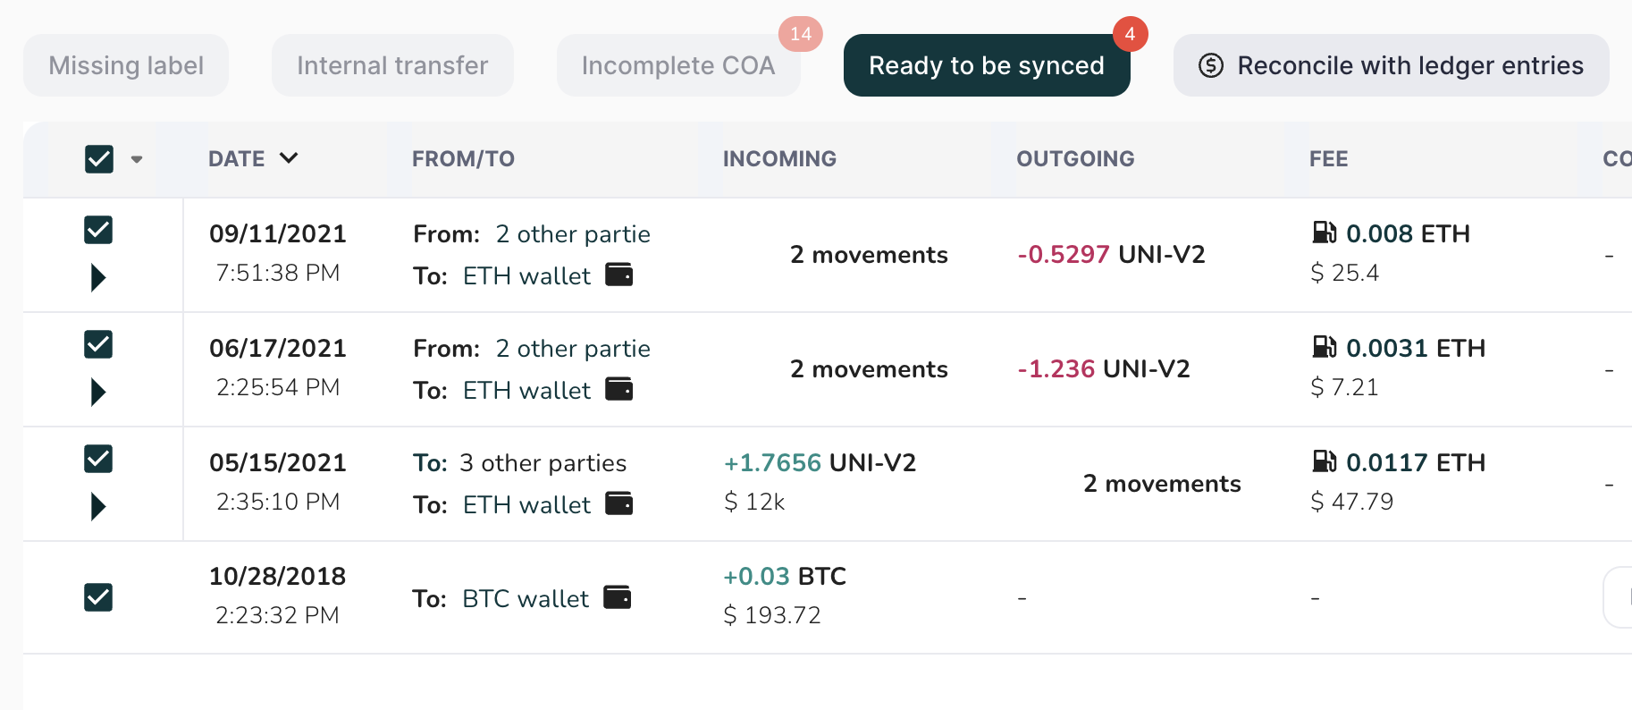The width and height of the screenshot is (1632, 710).
Task: Uncheck the 09/11/2021 transaction checkbox
Action: tap(98, 230)
